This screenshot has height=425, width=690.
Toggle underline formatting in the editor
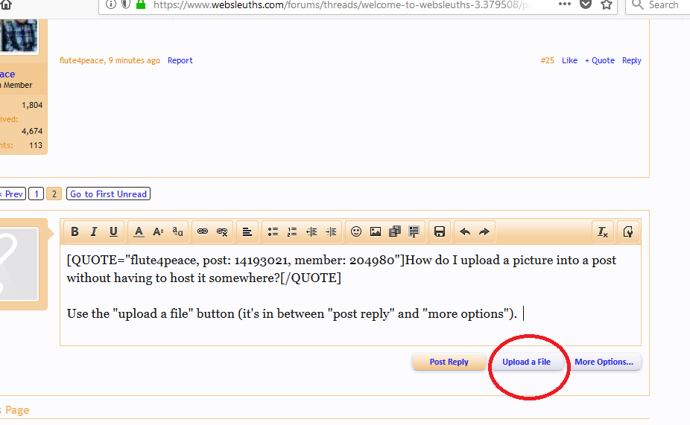[x=113, y=232]
